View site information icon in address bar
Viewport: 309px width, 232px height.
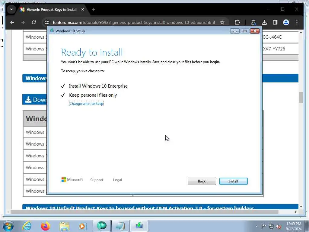click(x=47, y=22)
